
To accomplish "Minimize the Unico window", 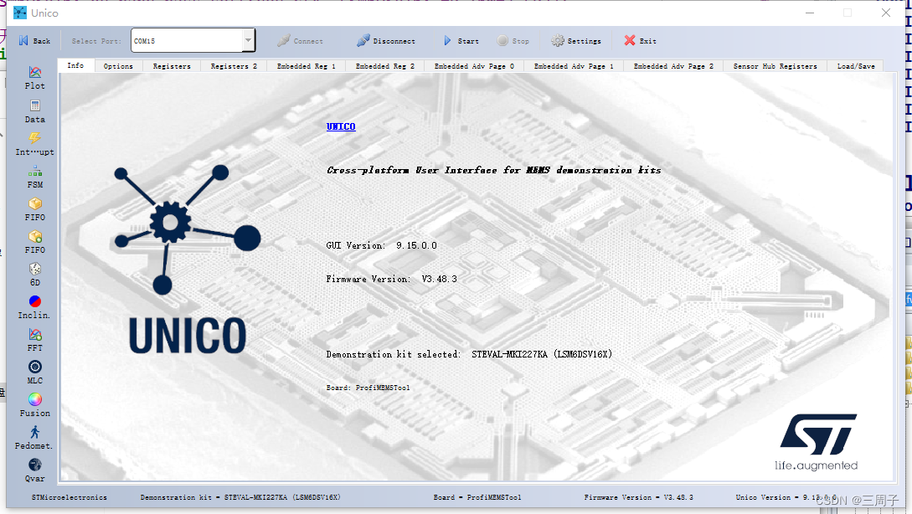I will coord(810,13).
